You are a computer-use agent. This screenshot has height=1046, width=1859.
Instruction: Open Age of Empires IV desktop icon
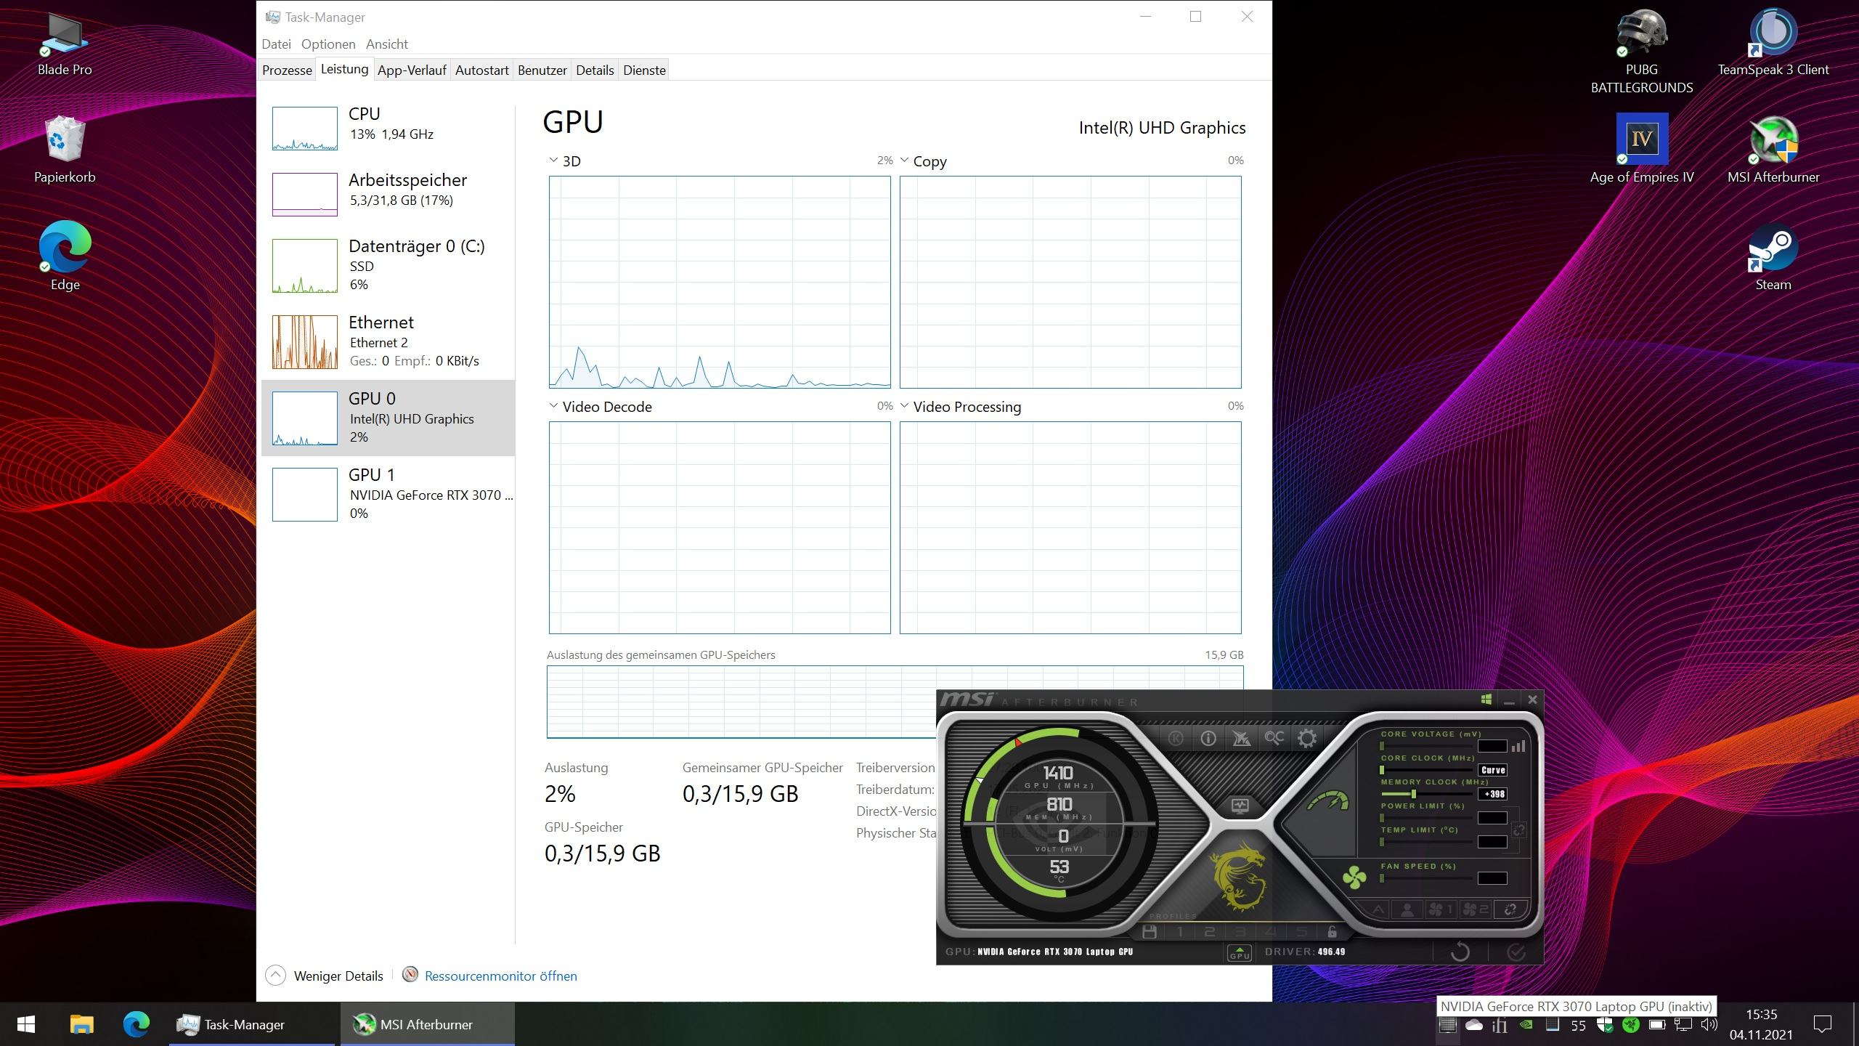[x=1641, y=150]
